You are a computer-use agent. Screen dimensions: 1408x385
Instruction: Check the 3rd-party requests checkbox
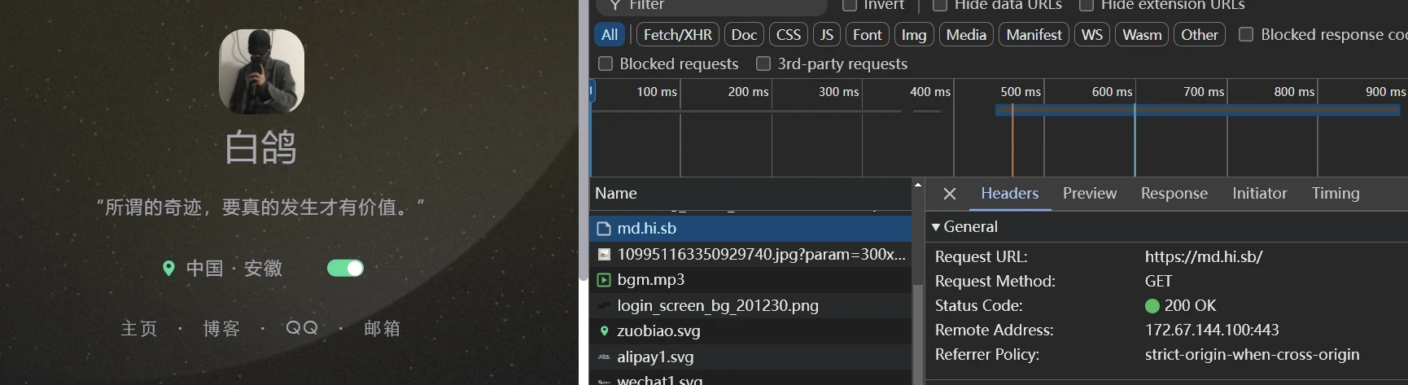763,63
